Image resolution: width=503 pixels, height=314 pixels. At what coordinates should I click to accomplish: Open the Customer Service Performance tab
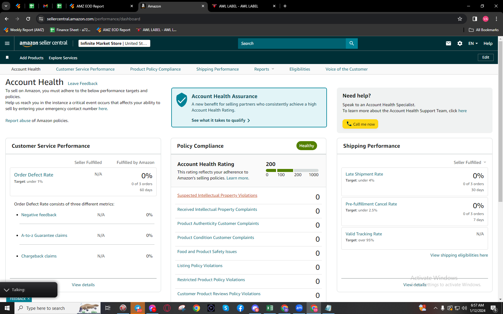(x=85, y=69)
